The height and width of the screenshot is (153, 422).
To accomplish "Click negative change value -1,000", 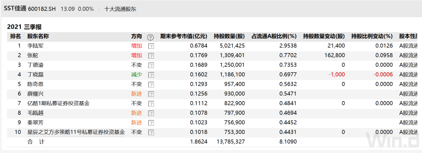I will click(337, 75).
